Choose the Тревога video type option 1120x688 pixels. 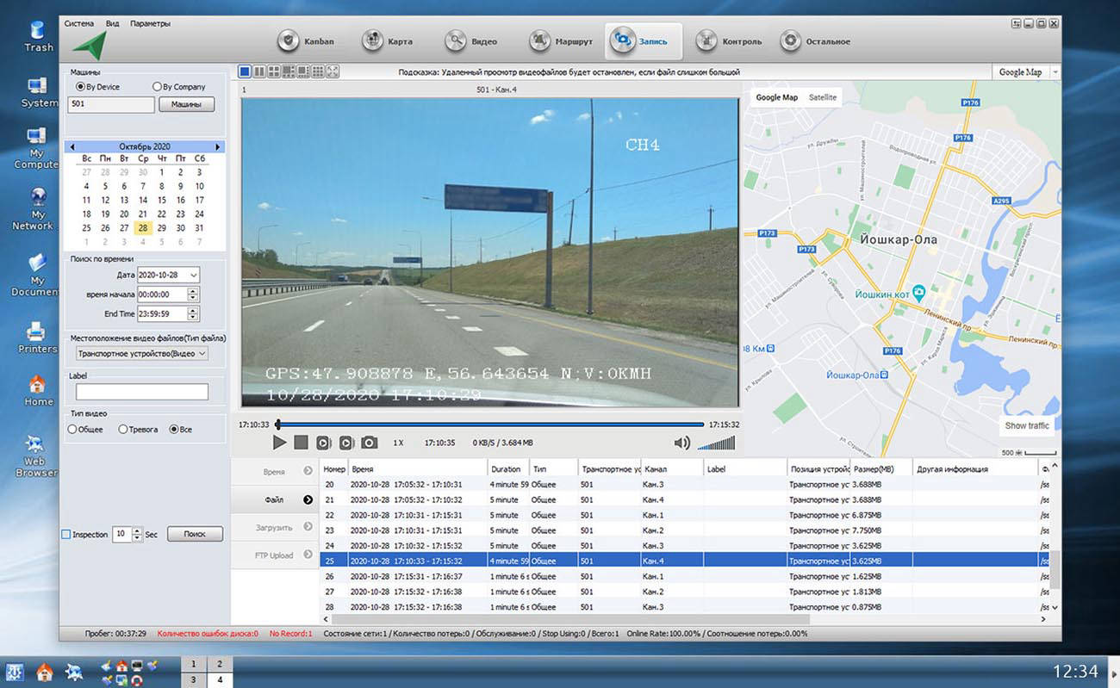(x=123, y=429)
